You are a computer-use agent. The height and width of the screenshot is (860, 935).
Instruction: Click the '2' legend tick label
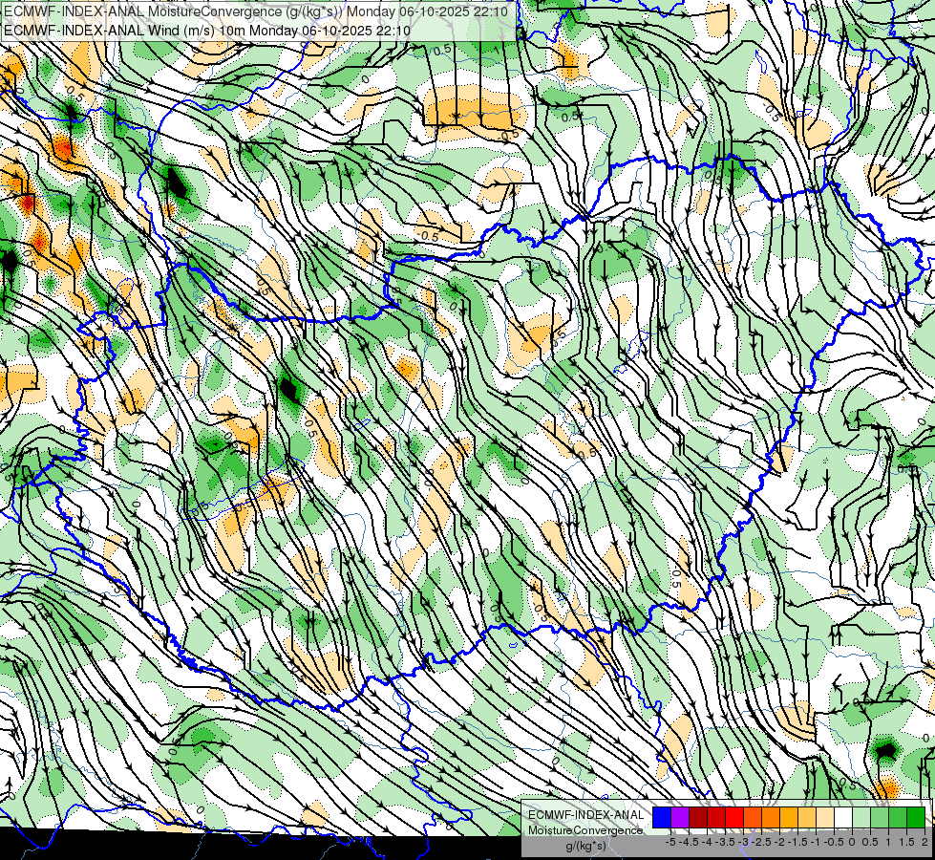924,842
